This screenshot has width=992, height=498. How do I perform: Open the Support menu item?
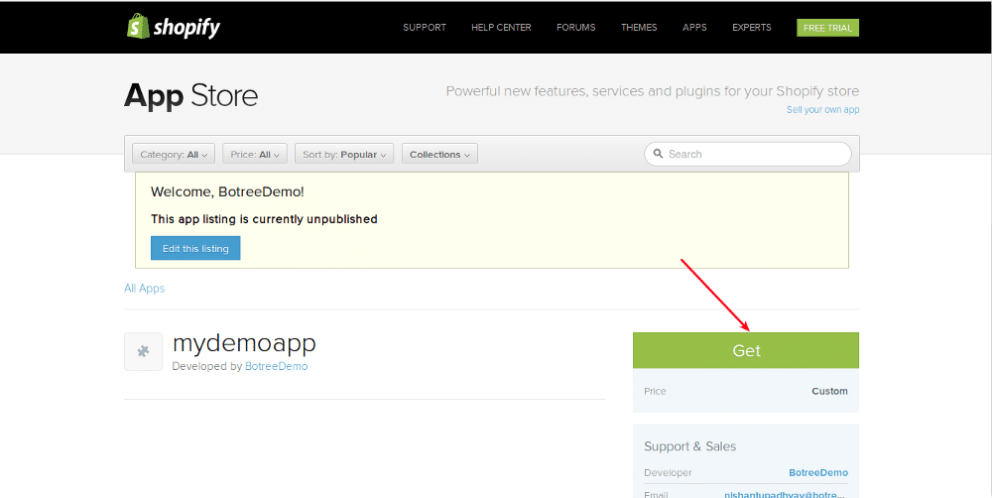pos(425,27)
